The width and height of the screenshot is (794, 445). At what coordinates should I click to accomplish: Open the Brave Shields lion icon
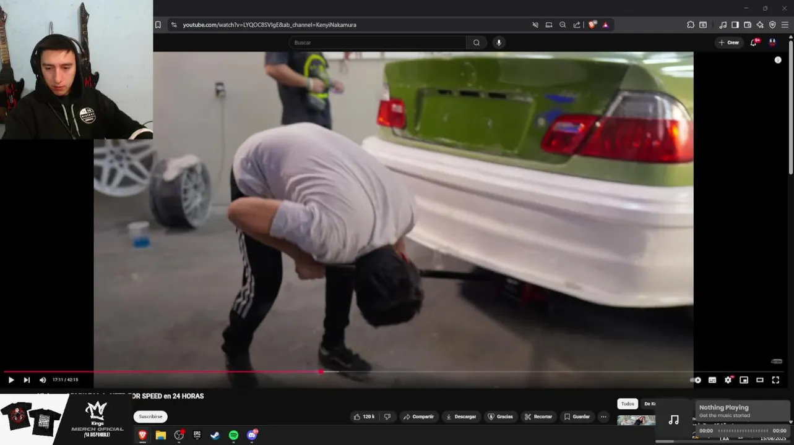pyautogui.click(x=592, y=25)
